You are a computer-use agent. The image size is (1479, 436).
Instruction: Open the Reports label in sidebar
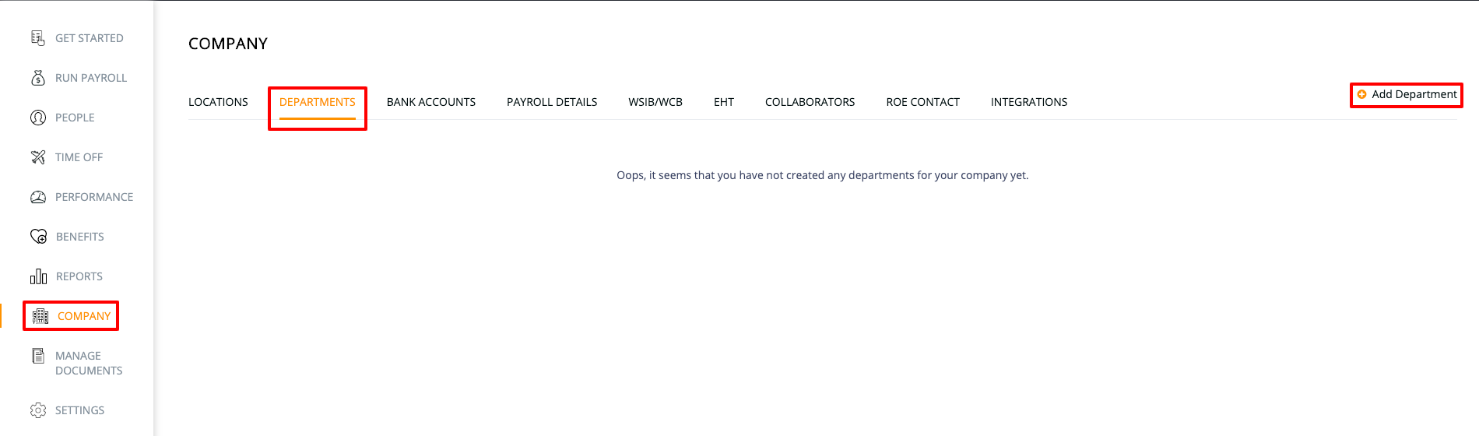click(79, 276)
